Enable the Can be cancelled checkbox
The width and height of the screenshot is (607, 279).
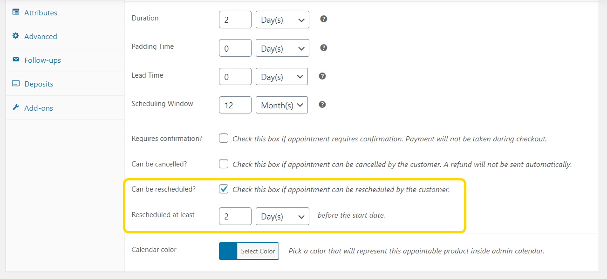click(223, 163)
